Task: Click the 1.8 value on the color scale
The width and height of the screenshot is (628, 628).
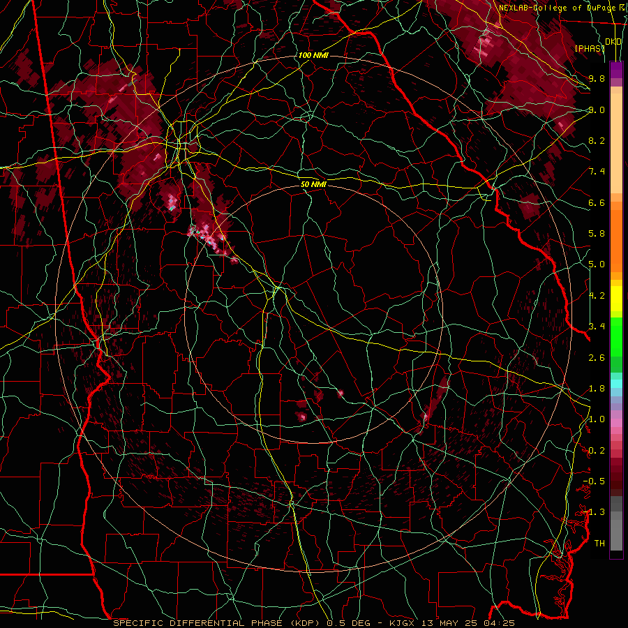Action: click(x=597, y=389)
